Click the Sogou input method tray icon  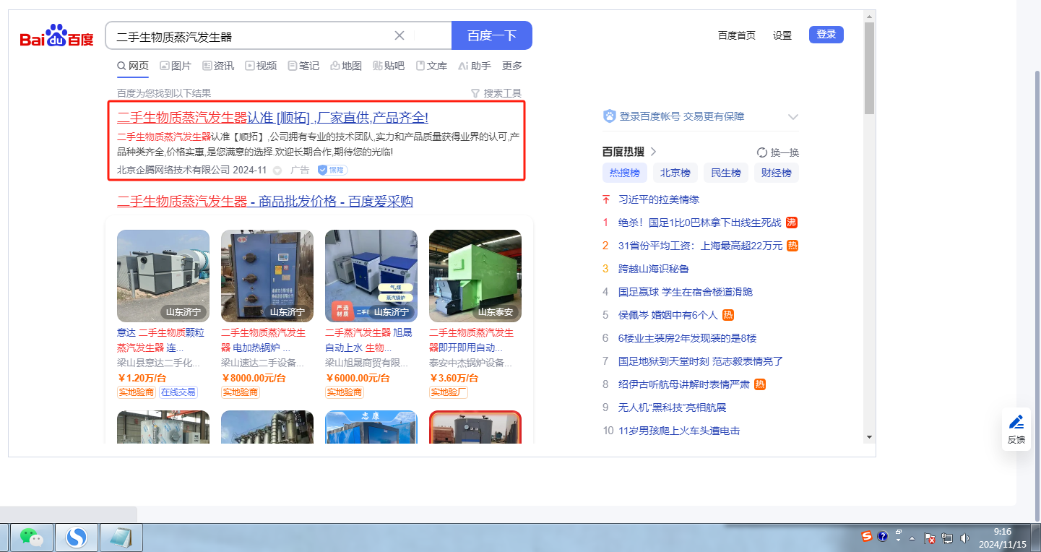point(866,536)
